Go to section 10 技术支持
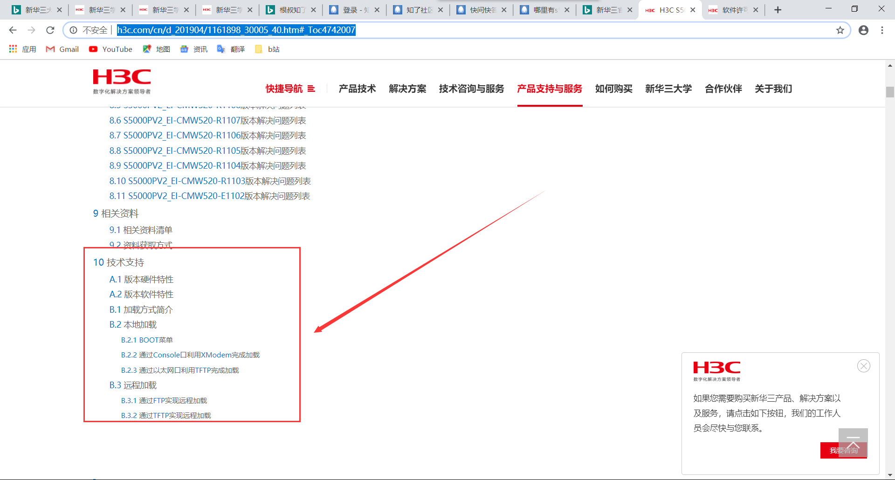Screen dimensions: 895x480 (119, 262)
